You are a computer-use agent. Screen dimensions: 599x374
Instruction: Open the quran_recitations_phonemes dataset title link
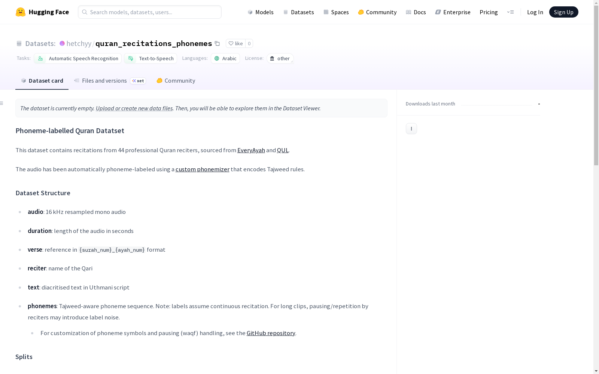154,43
